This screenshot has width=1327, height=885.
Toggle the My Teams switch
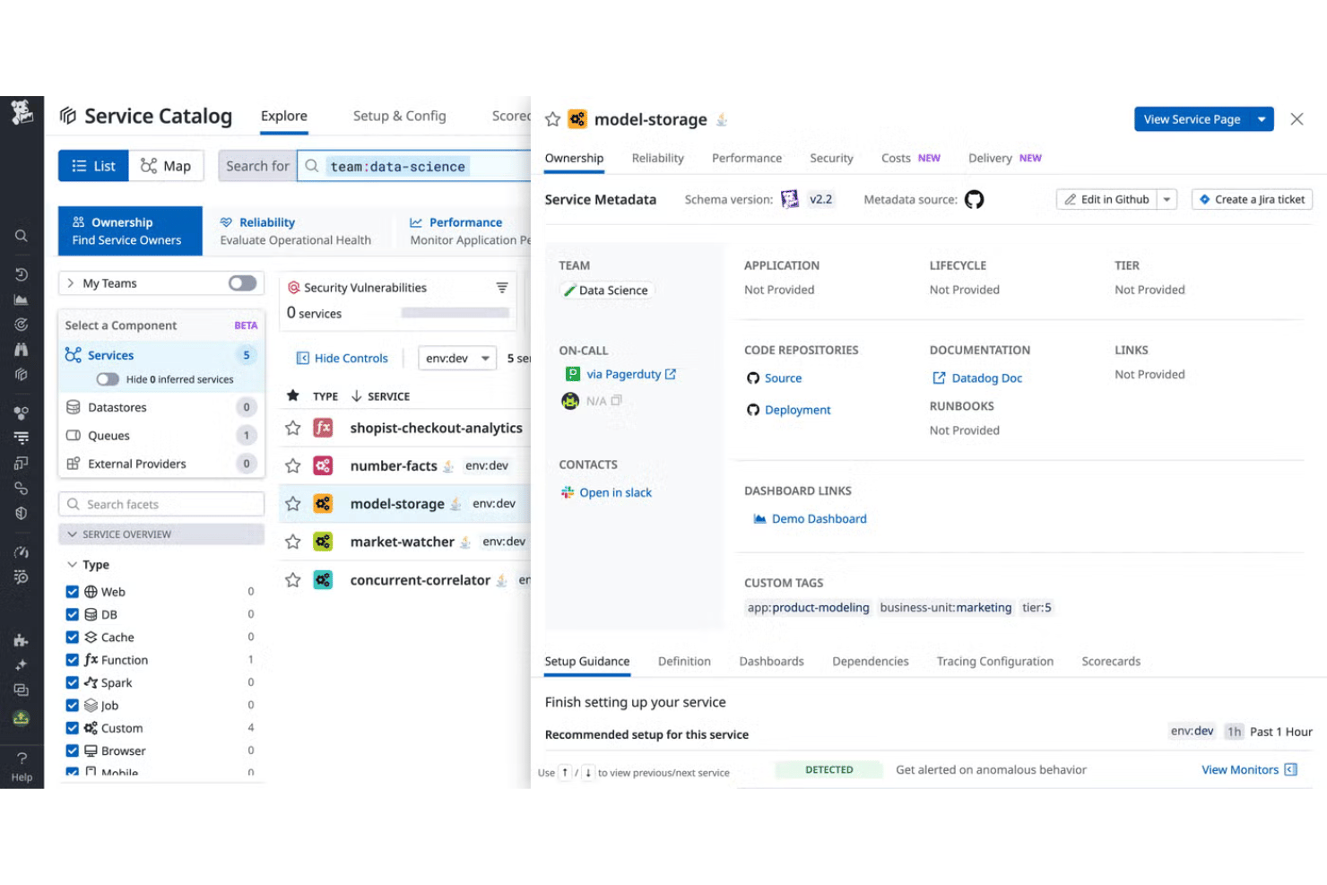(242, 283)
